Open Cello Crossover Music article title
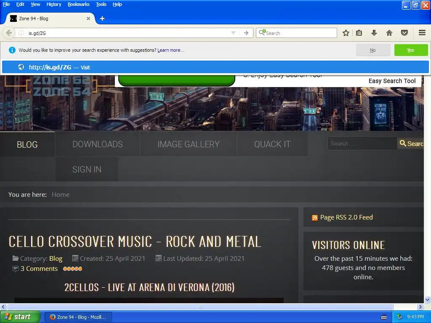 click(x=135, y=241)
